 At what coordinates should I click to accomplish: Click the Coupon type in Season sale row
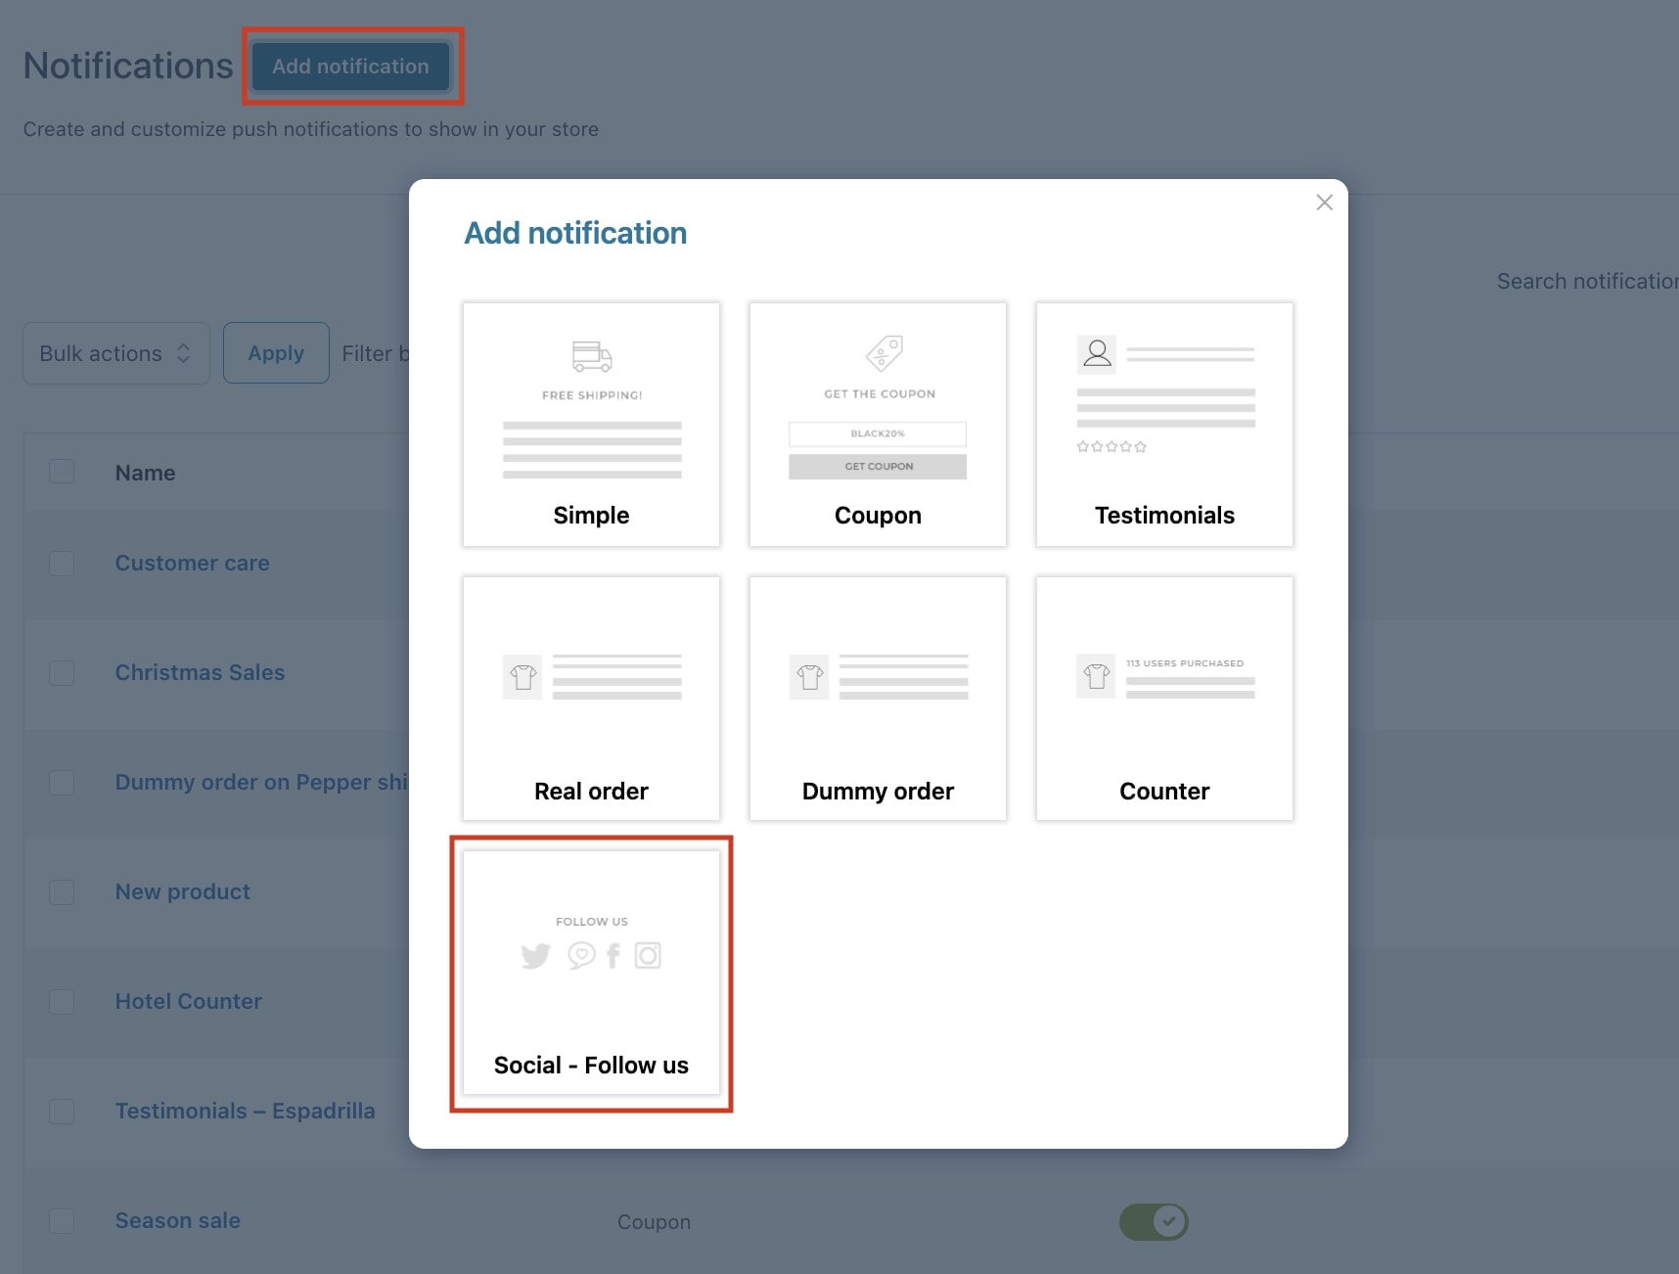pyautogui.click(x=654, y=1221)
